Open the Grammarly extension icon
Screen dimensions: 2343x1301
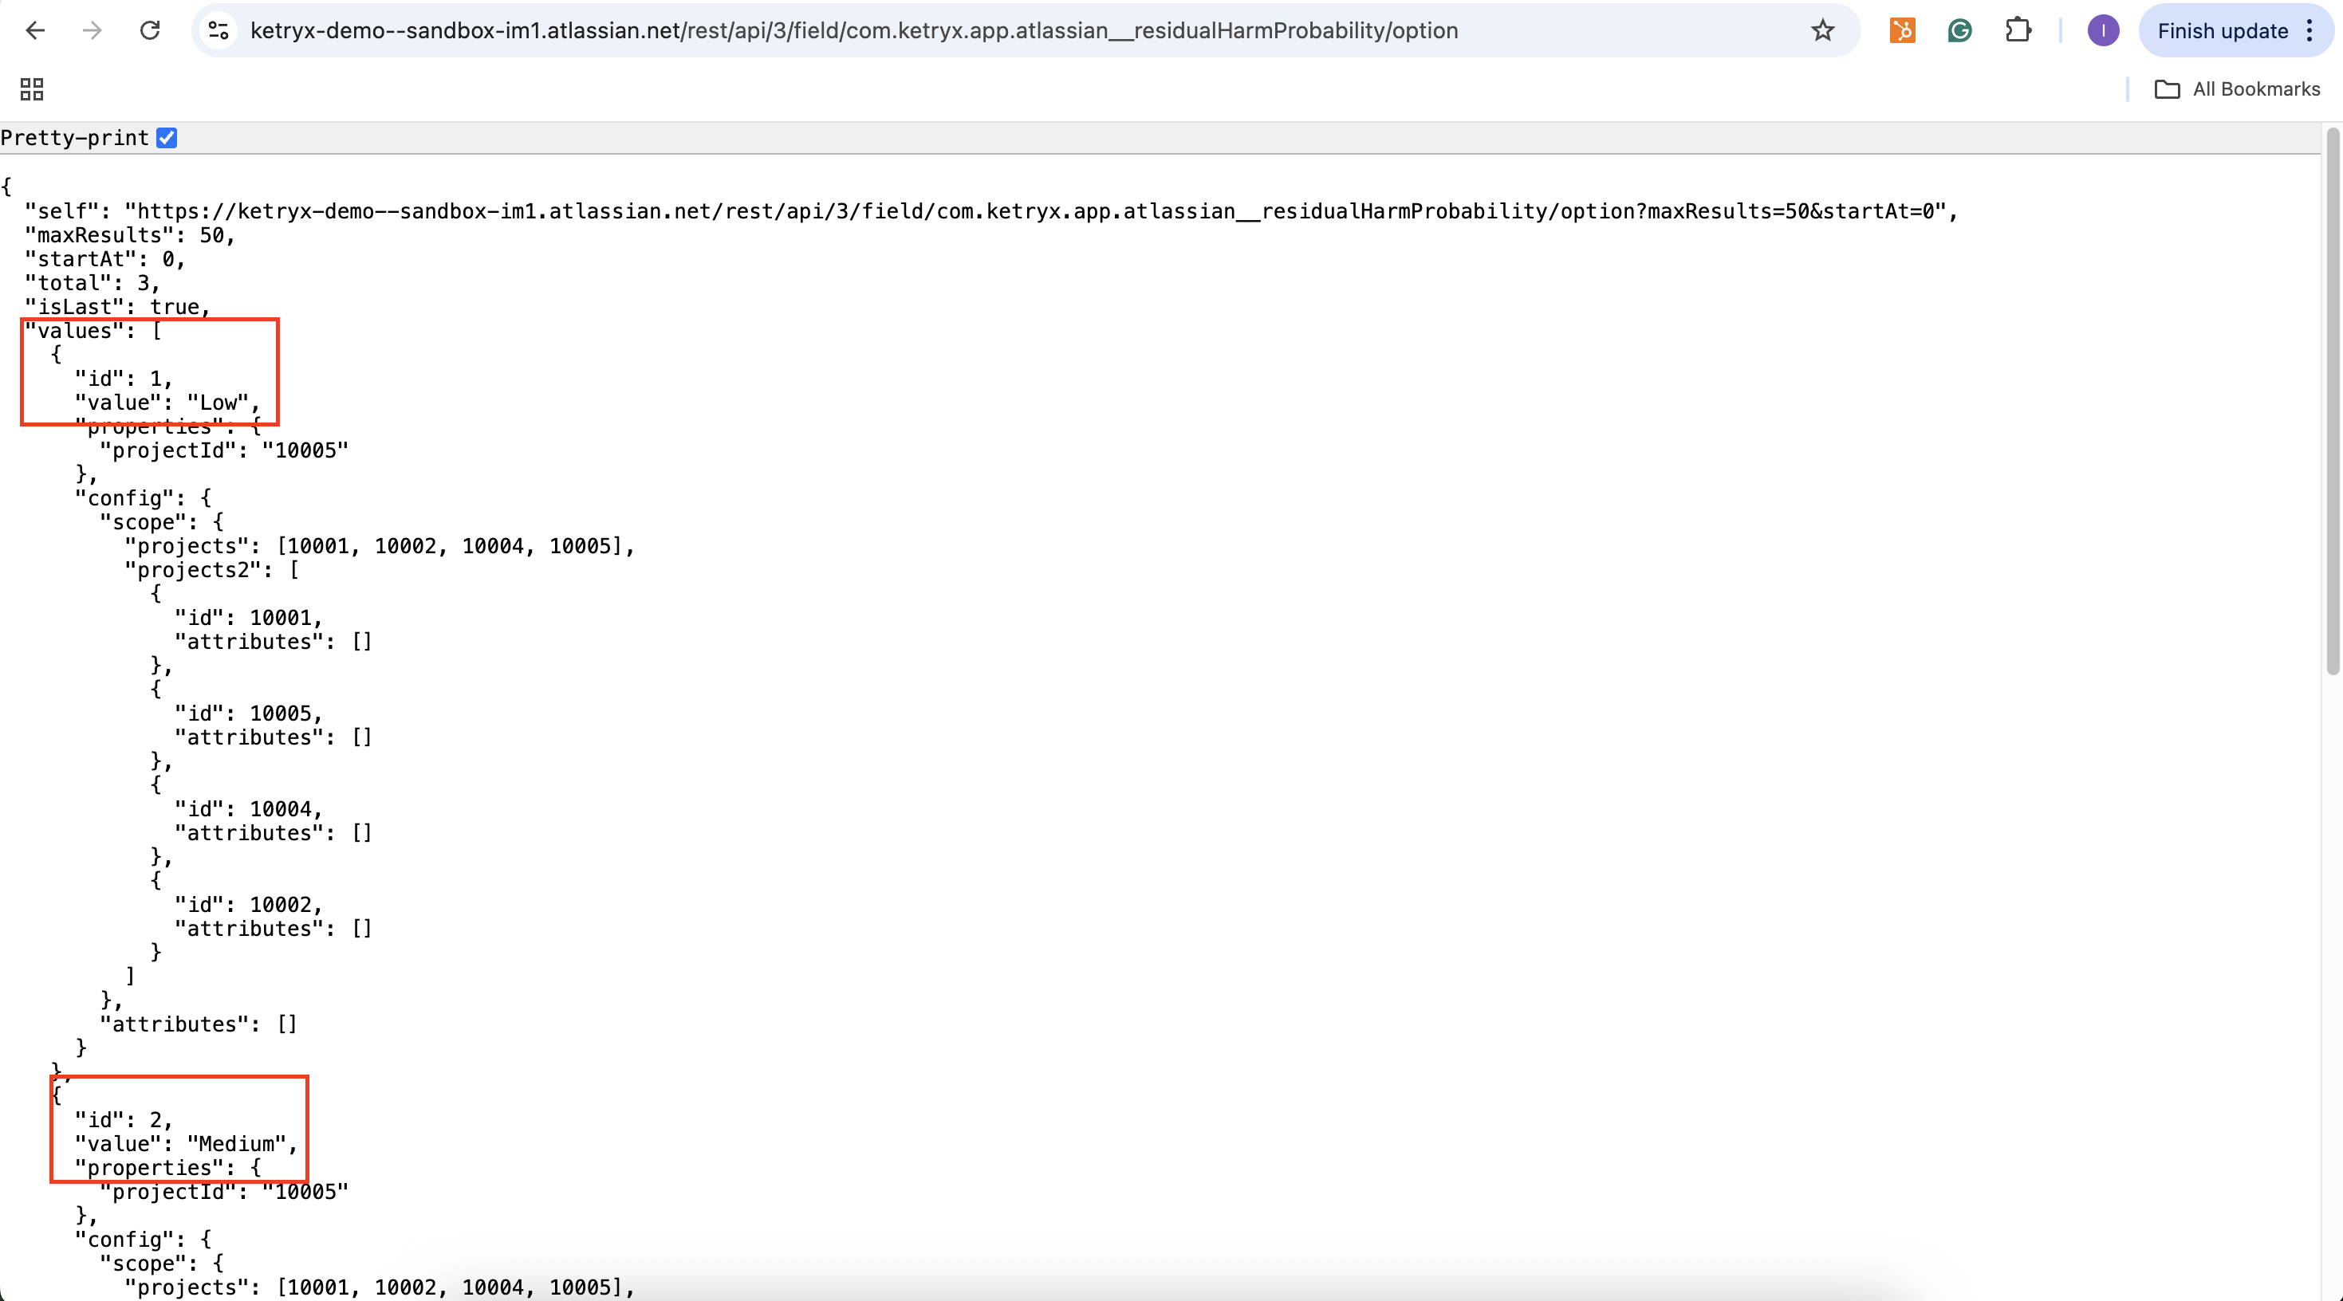(1960, 31)
